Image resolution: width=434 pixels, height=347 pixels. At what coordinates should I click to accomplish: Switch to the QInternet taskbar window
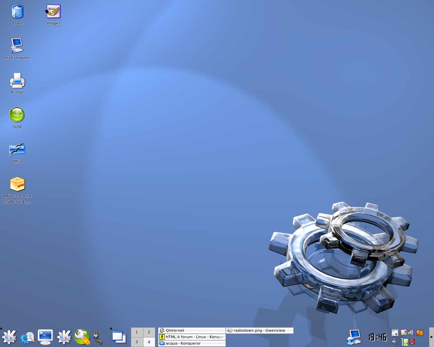pyautogui.click(x=192, y=330)
